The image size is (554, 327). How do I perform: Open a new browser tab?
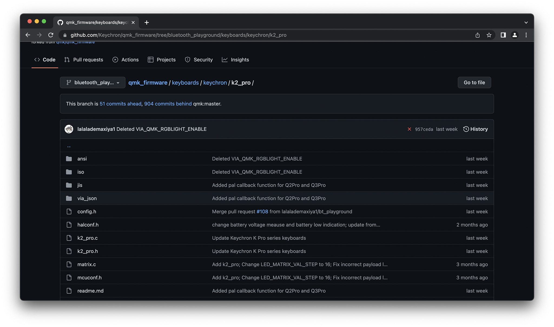point(147,22)
